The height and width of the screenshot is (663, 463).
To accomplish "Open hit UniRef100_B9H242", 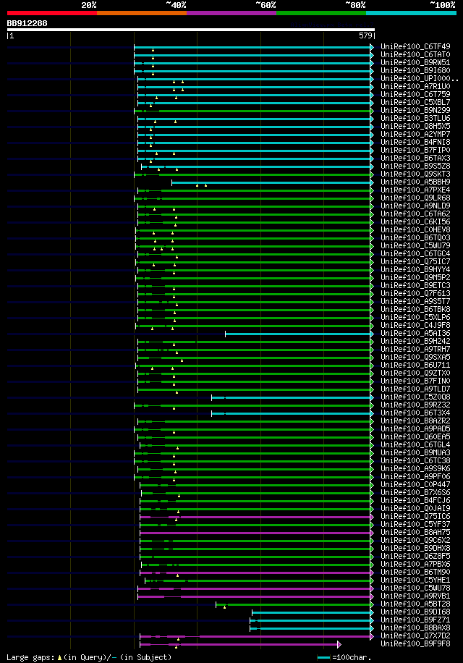I will [415, 341].
